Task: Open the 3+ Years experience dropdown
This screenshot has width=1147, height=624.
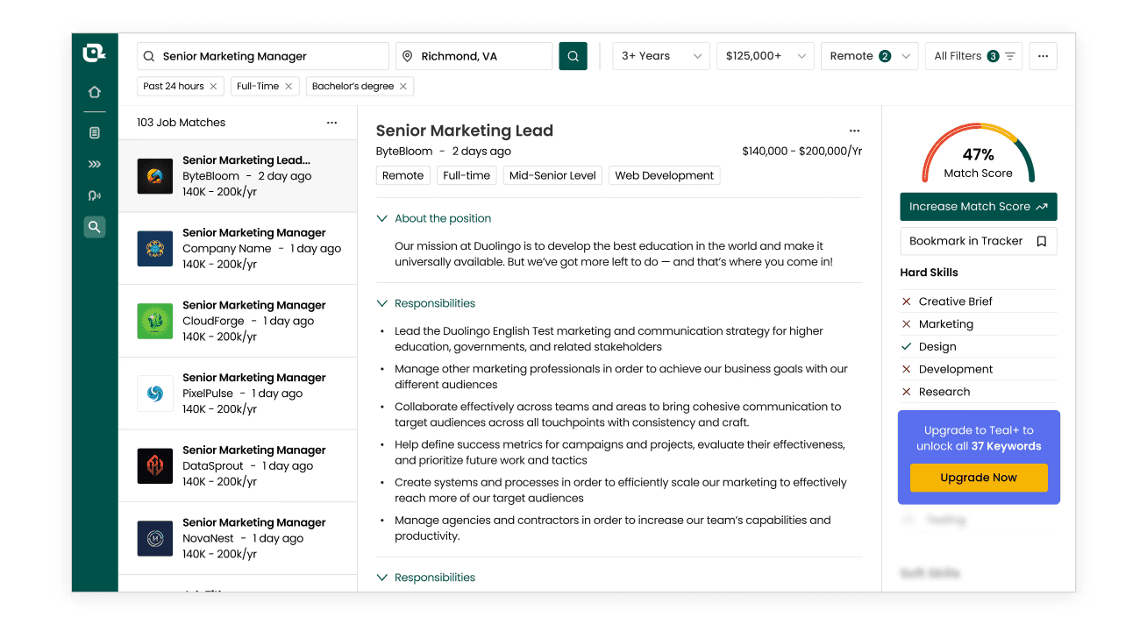Action: [x=661, y=56]
